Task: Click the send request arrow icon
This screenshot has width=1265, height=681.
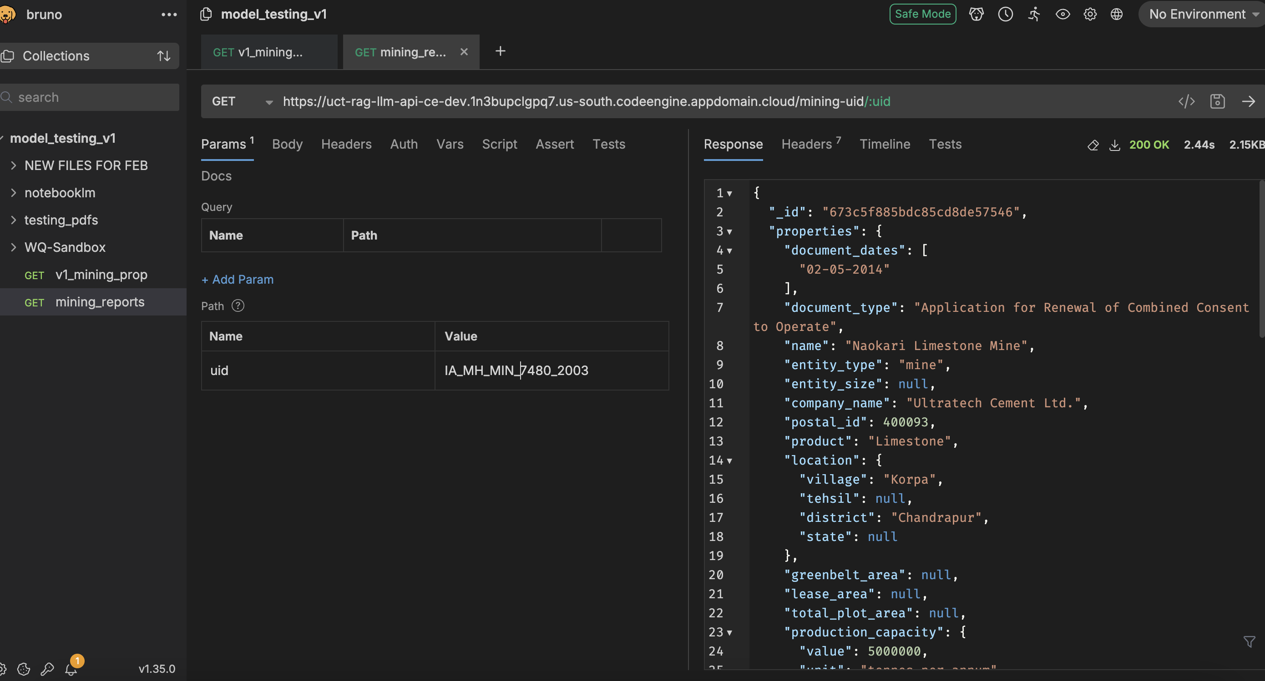Action: click(x=1248, y=101)
